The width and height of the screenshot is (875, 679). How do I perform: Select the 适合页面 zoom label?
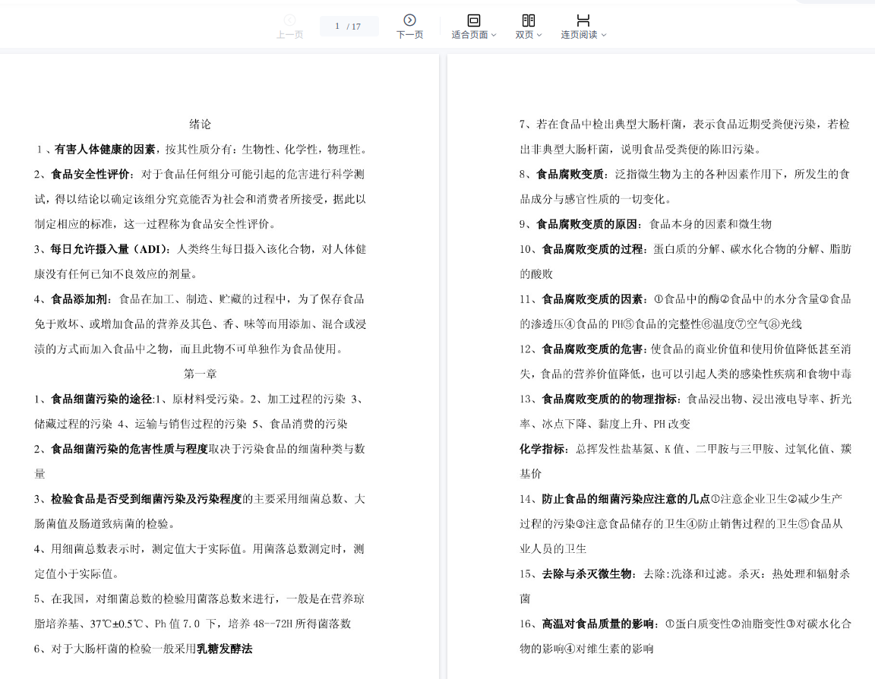[x=469, y=35]
